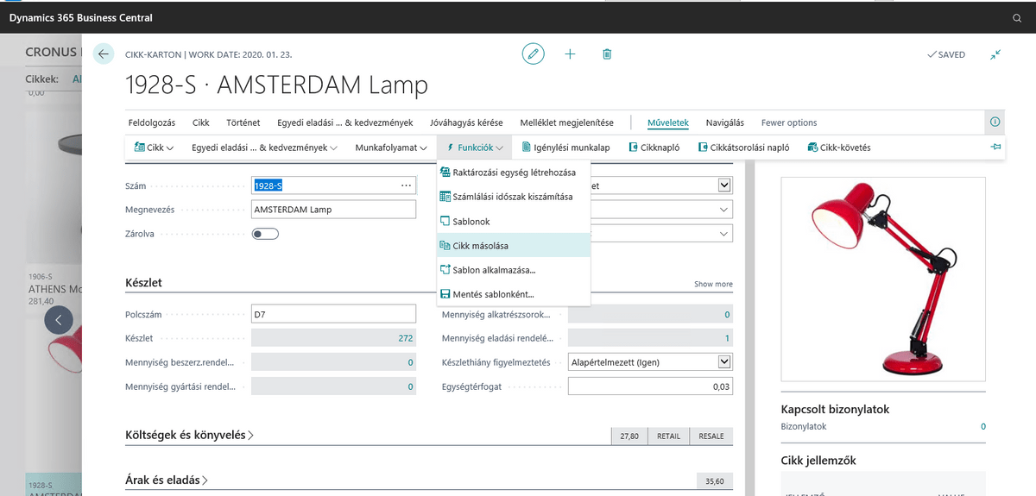This screenshot has height=496, width=1036.
Task: Choose Mentés sablonként... entry
Action: click(x=514, y=294)
